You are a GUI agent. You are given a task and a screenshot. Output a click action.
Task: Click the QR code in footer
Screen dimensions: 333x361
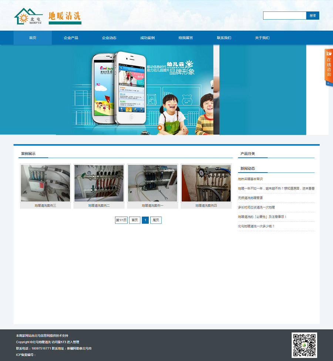304,345
